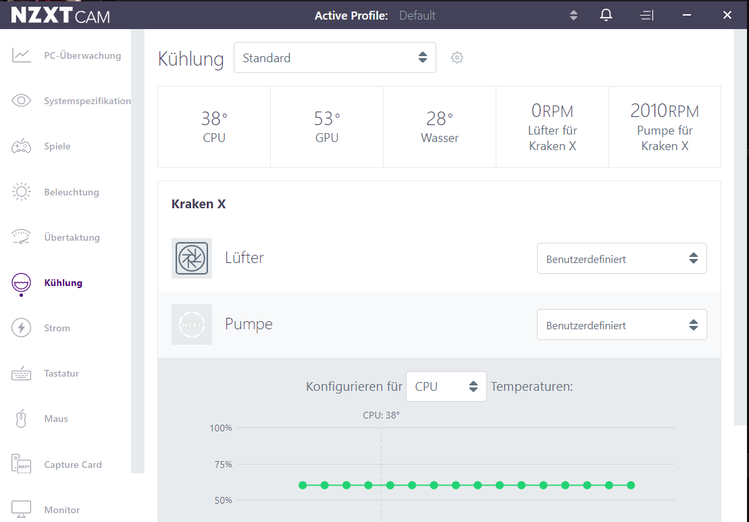Click the Kraken X device heading

[199, 204]
